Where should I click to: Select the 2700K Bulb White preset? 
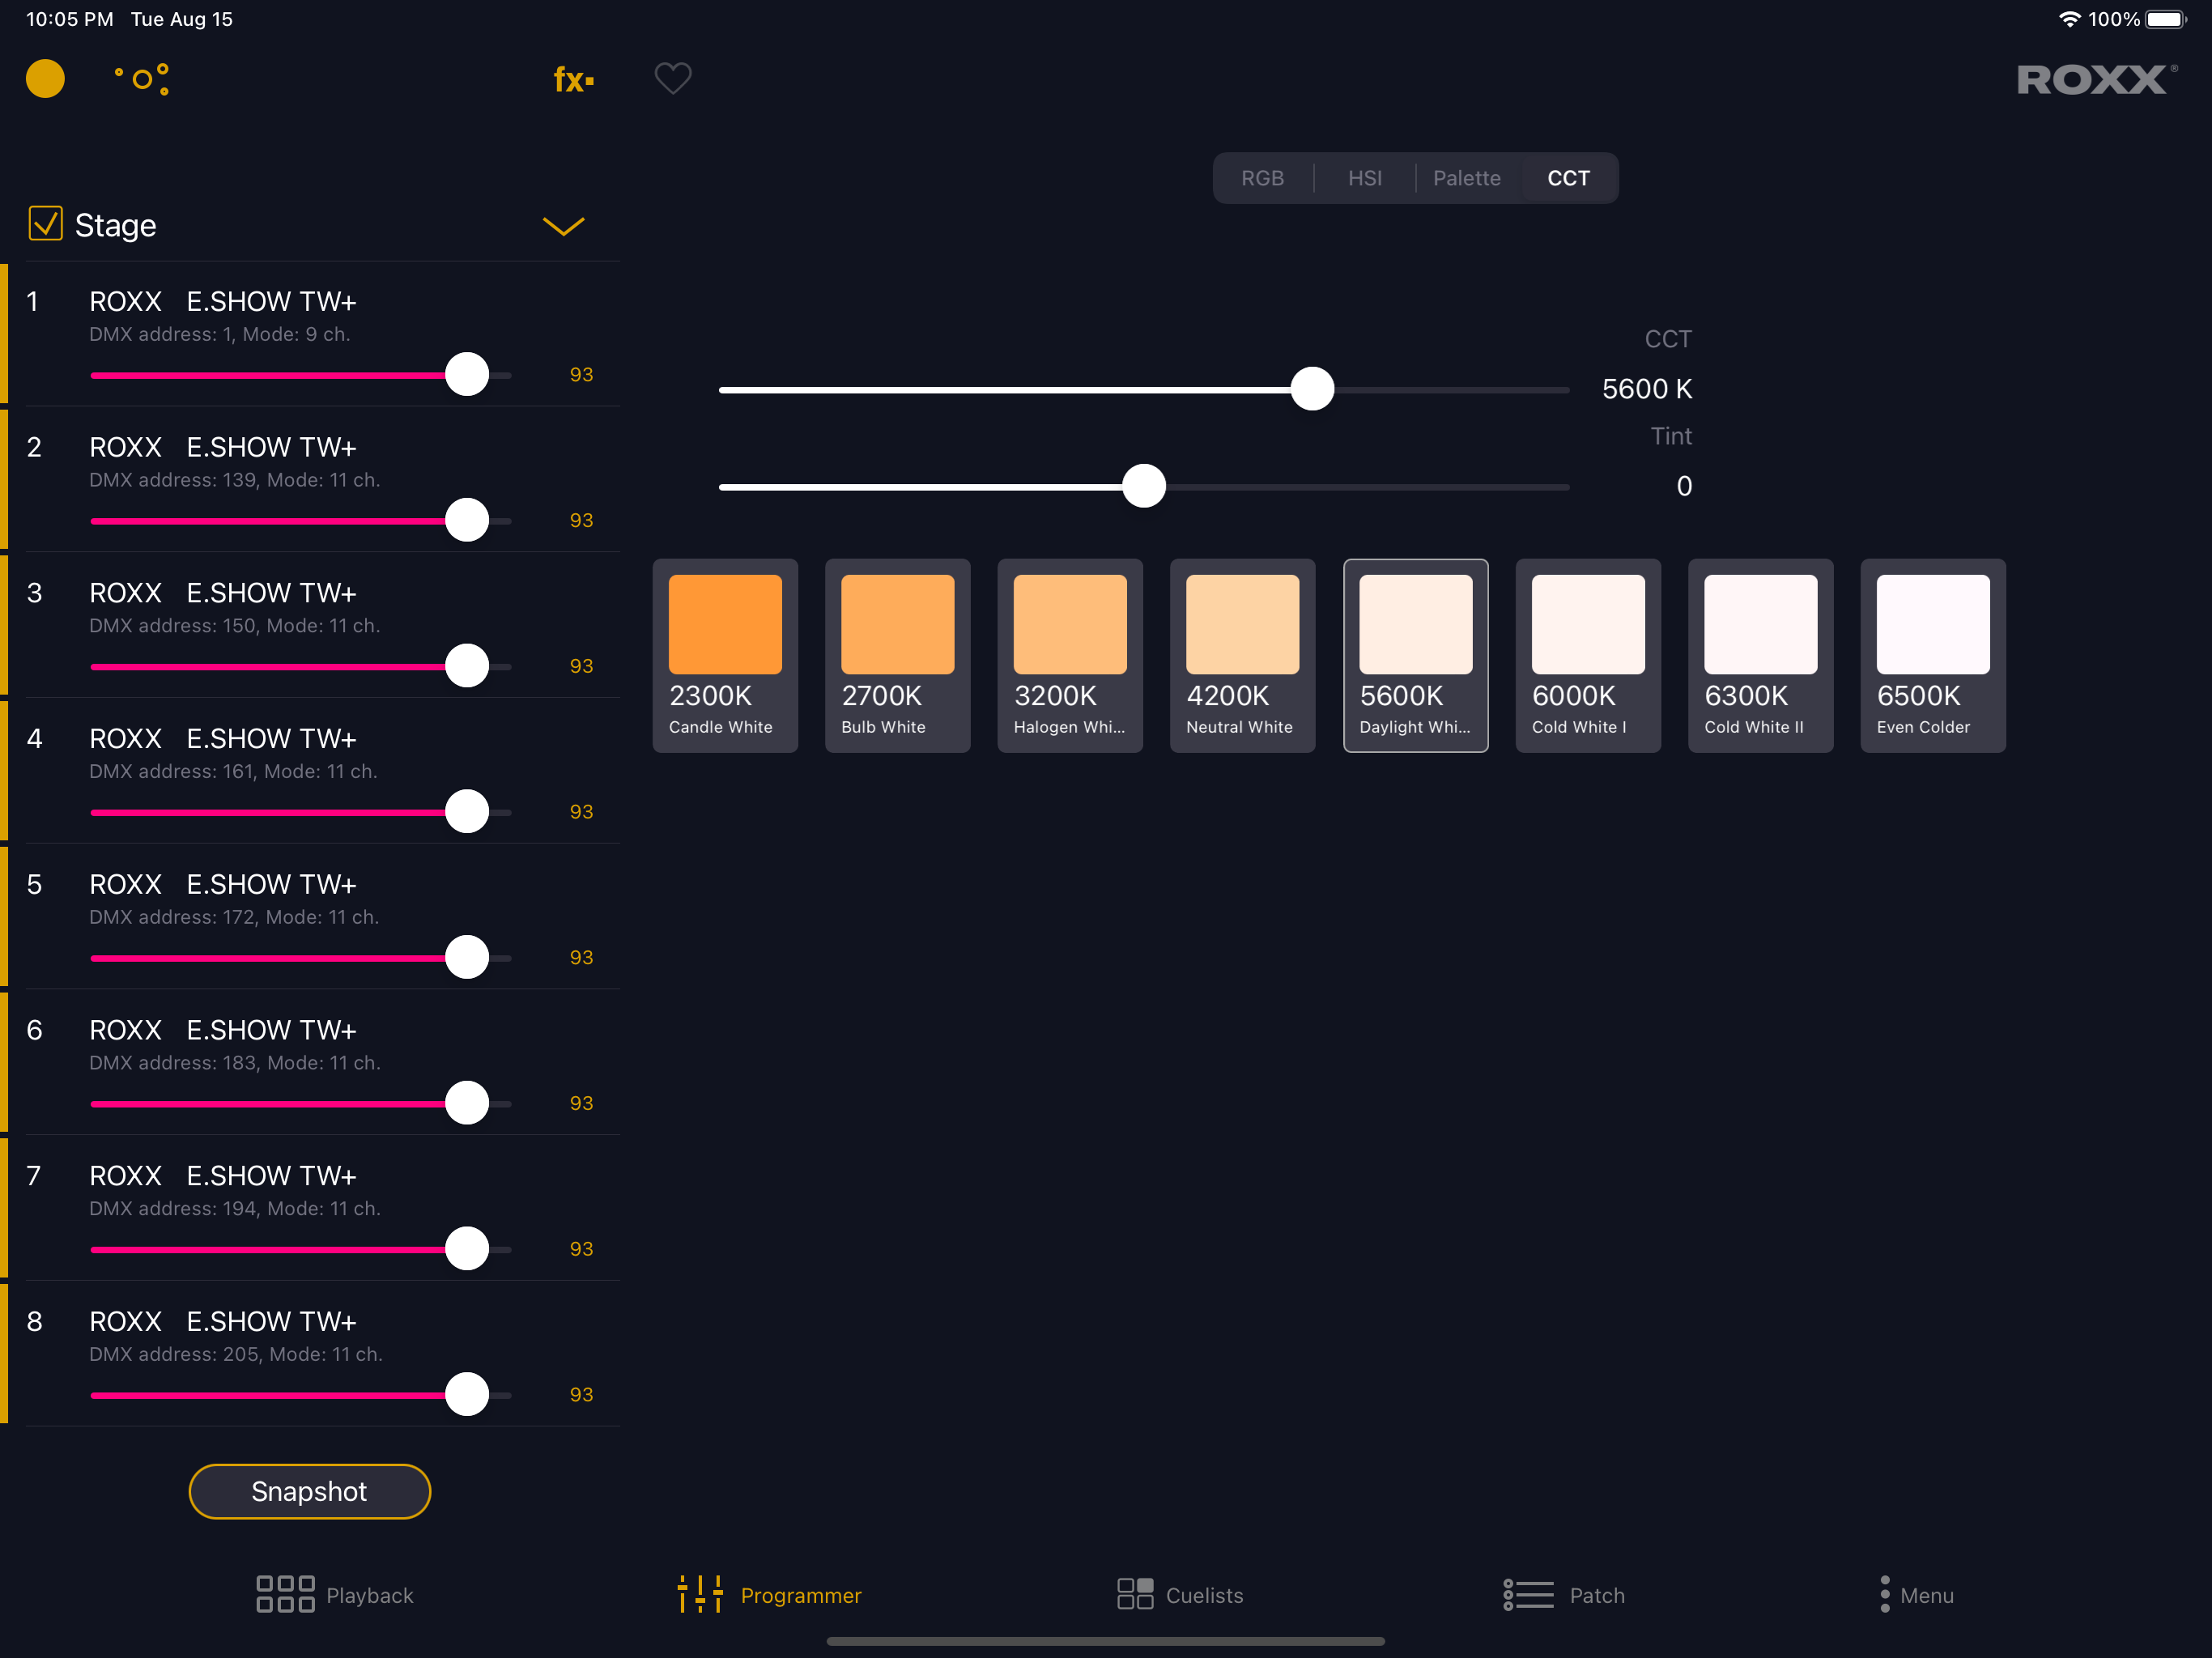pos(897,656)
